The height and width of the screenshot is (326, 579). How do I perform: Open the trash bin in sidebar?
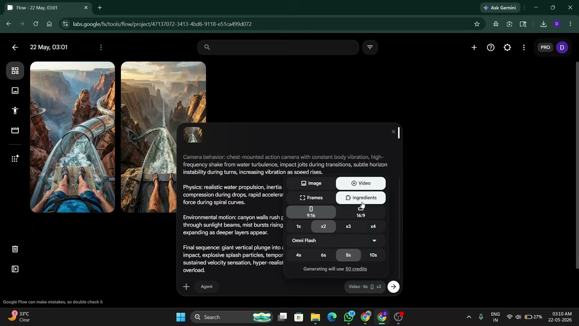[15, 249]
